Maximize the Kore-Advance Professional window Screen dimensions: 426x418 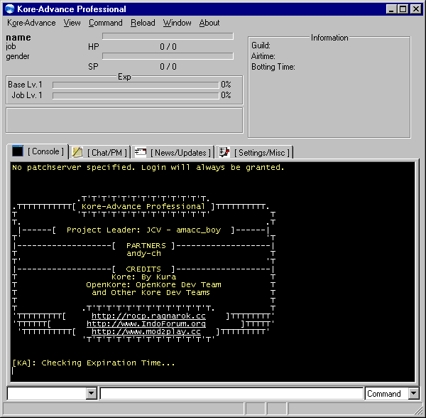click(x=403, y=9)
